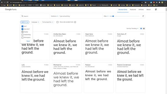Click the Google Fonts logo
The width and height of the screenshot is (167, 94).
[11, 9]
